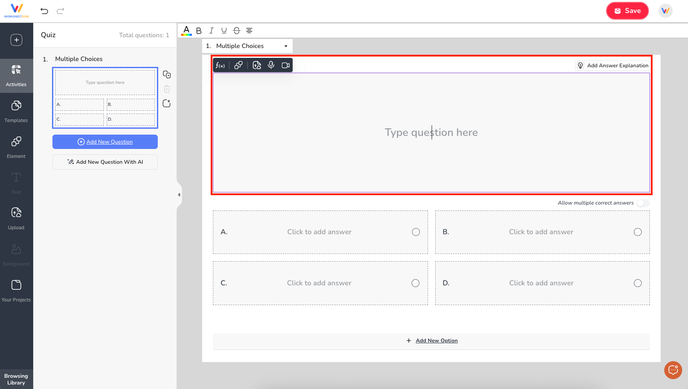Open the Background panel

click(x=16, y=255)
